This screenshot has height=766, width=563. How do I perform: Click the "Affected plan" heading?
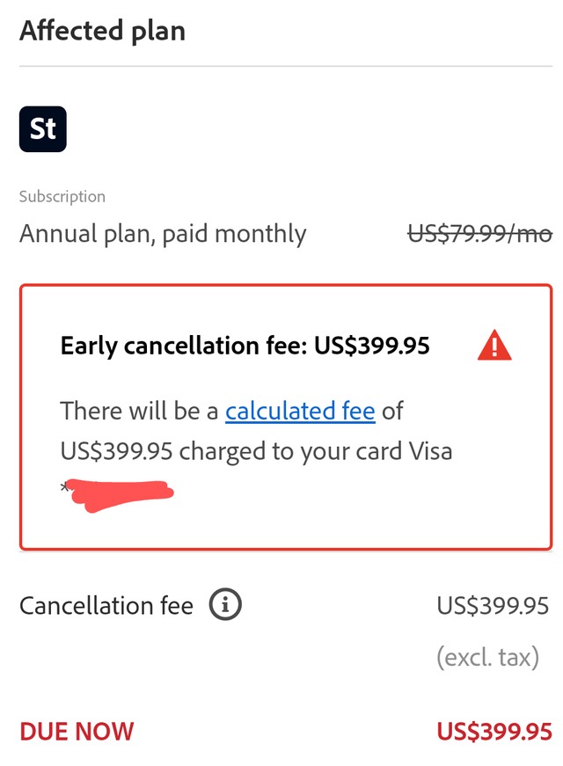[x=102, y=30]
